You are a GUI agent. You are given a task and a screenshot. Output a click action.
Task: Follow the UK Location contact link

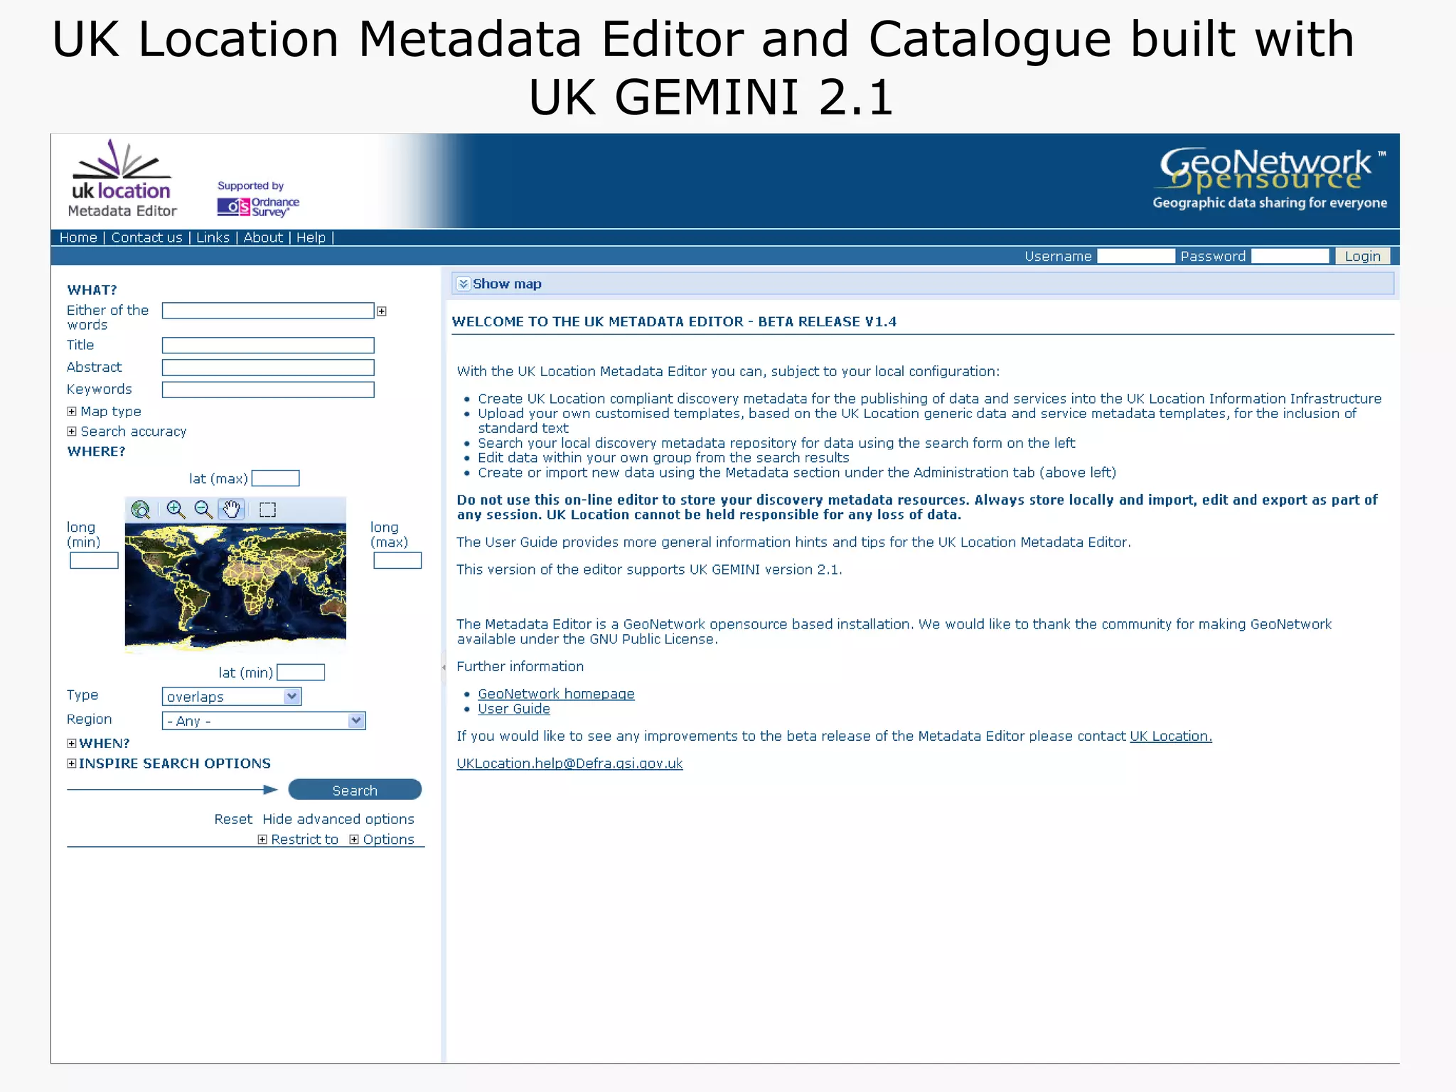click(1171, 736)
